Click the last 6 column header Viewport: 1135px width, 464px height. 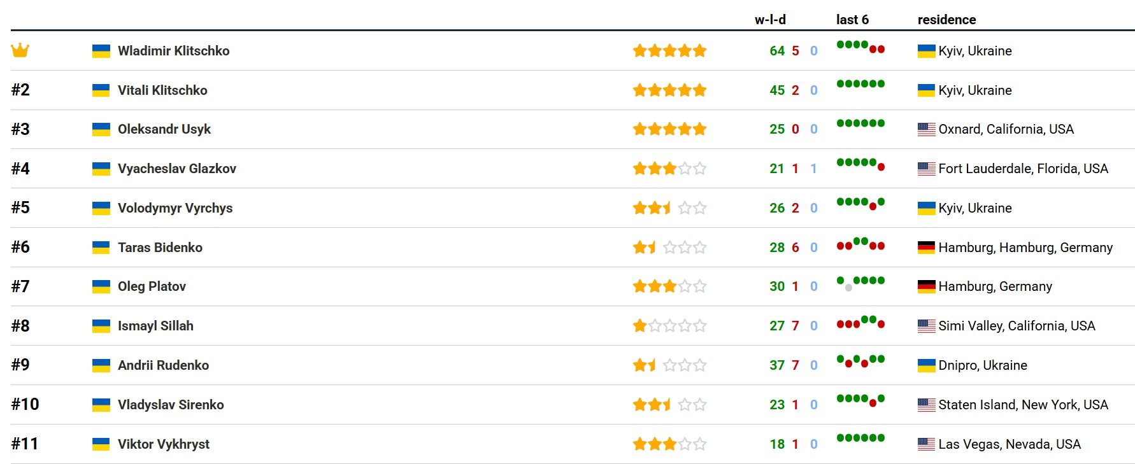pos(852,20)
